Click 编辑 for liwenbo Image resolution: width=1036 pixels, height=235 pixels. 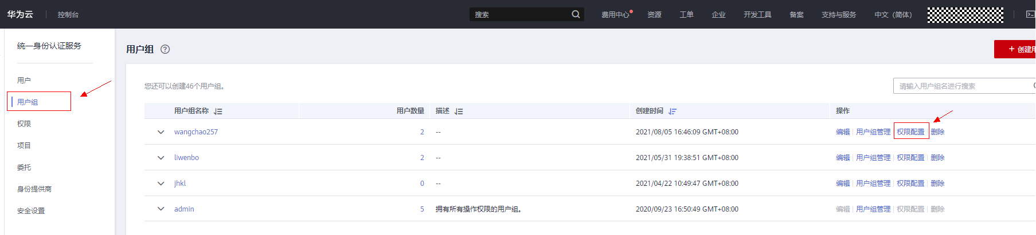pos(843,158)
